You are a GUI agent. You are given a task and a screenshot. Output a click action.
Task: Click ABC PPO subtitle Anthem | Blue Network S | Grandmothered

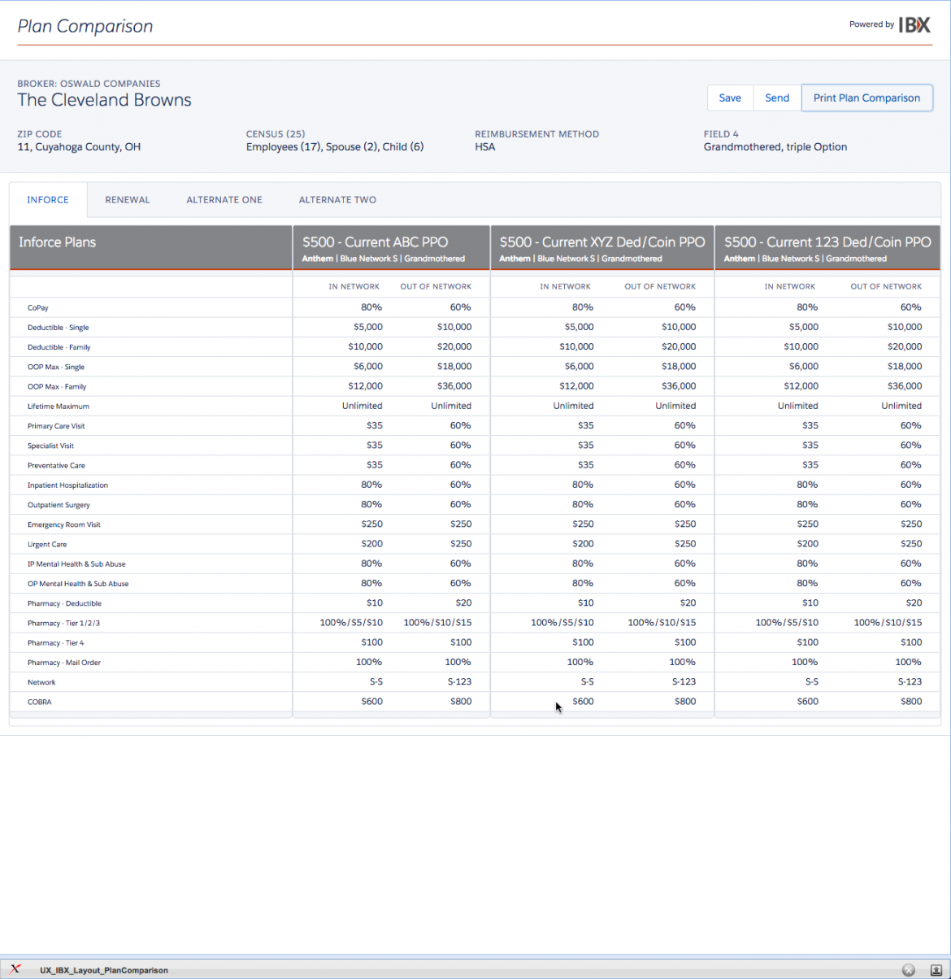click(x=384, y=259)
